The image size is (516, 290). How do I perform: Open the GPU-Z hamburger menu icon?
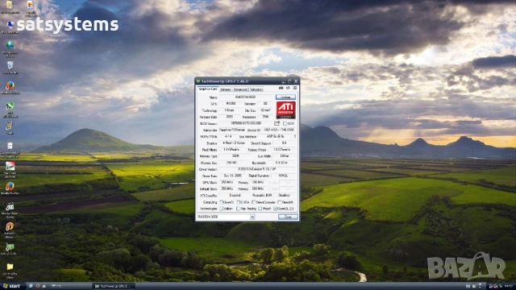click(x=295, y=88)
